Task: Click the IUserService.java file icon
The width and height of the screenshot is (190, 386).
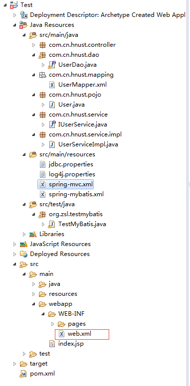Action: (52, 125)
